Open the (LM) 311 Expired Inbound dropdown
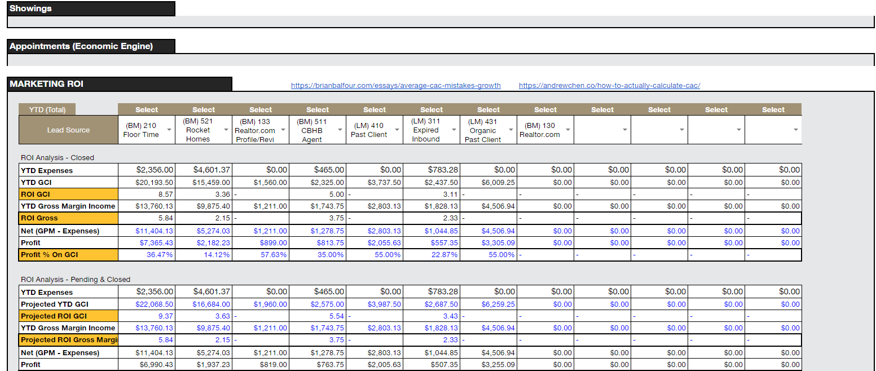This screenshot has width=876, height=371. tap(455, 129)
